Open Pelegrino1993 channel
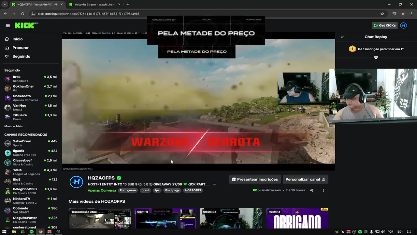This screenshot has width=417, height=235. point(31,191)
